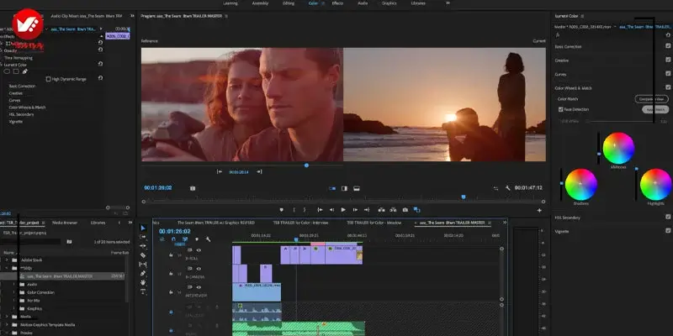Go to previous edit in Reference view

point(220,171)
